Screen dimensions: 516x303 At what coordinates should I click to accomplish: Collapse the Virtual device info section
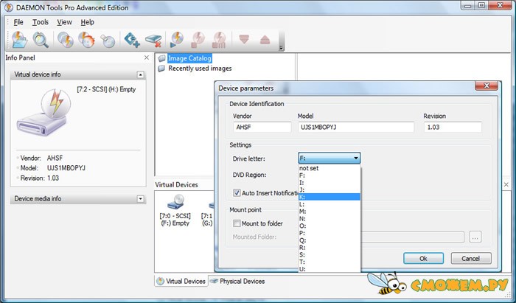[x=140, y=74]
